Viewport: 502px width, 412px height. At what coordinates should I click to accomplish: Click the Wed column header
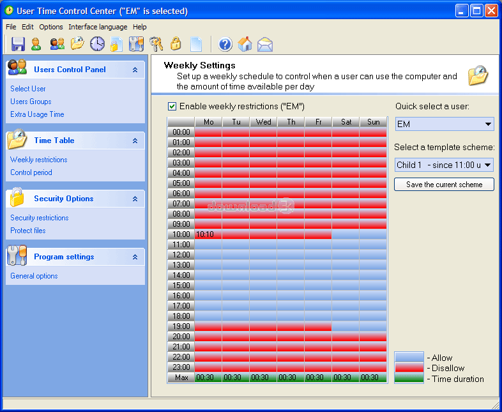pyautogui.click(x=263, y=122)
